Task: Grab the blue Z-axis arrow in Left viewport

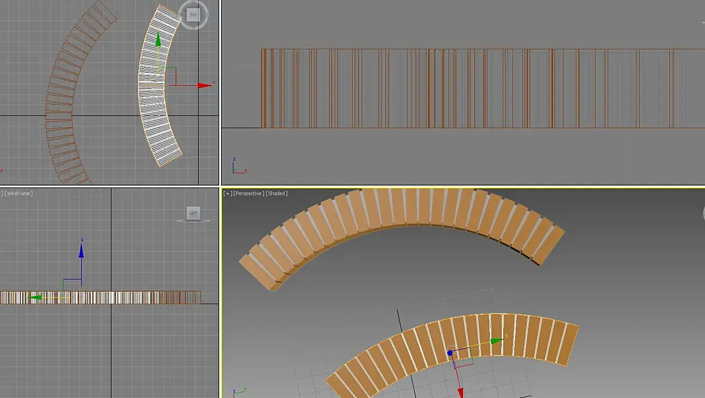Action: click(81, 251)
